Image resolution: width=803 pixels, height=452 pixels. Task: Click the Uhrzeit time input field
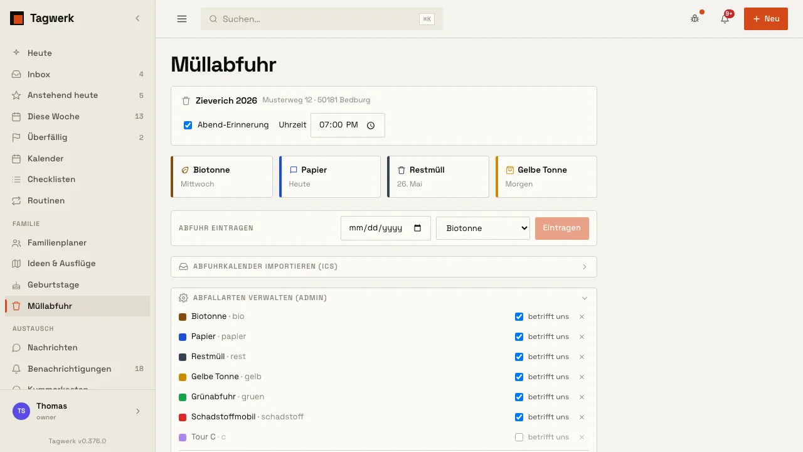348,125
